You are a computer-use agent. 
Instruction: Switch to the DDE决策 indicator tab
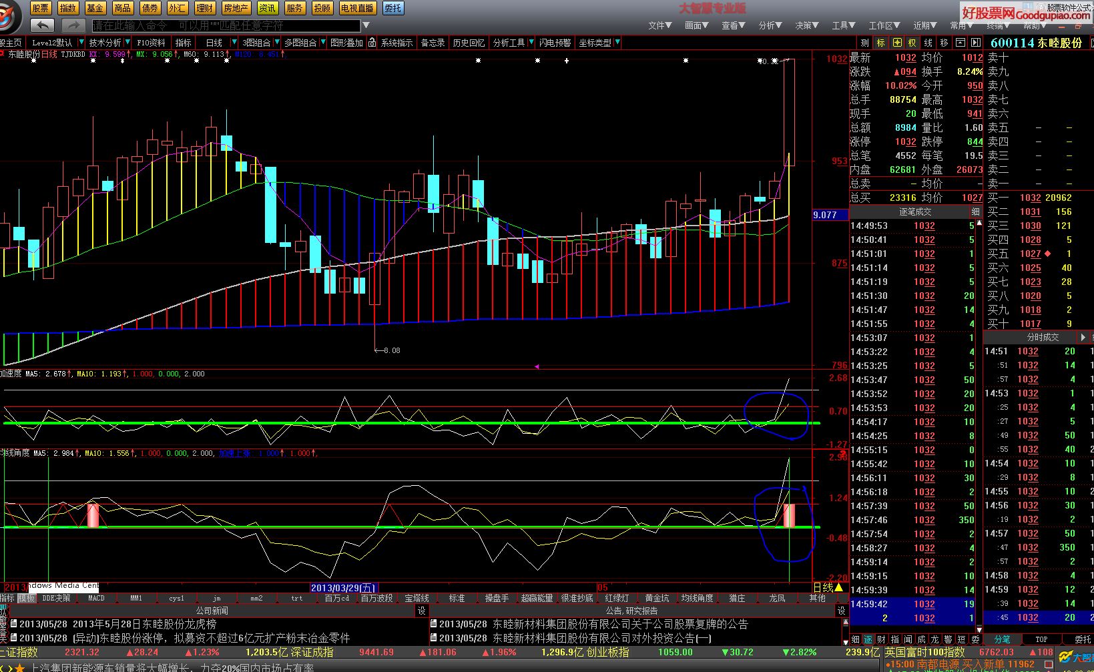(x=56, y=598)
